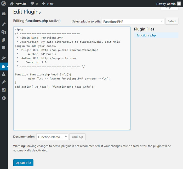
Task: Click the comment count 0 in admin bar
Action: coord(37,4)
